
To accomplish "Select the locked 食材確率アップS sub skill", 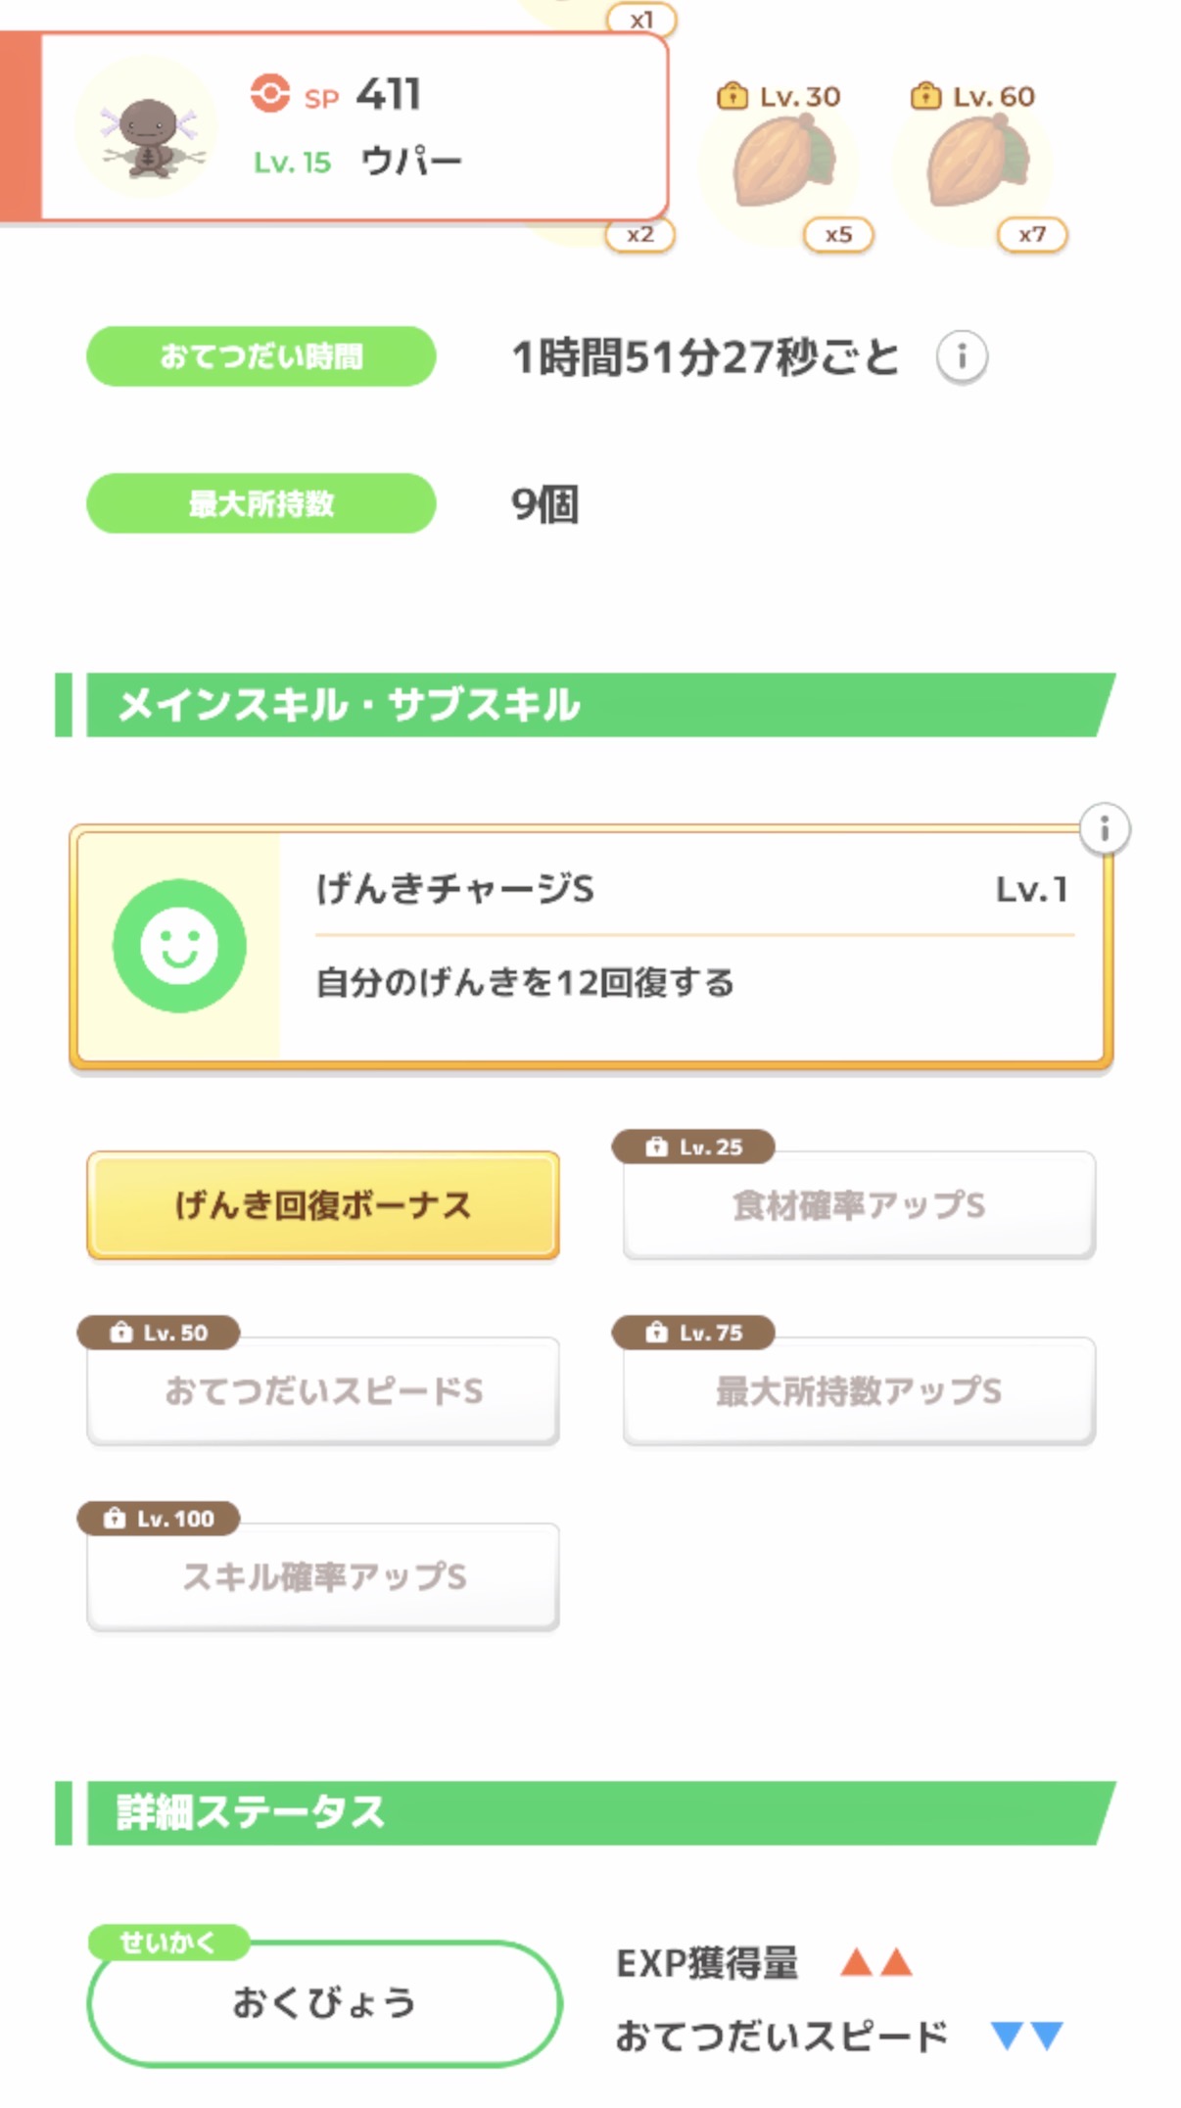I will pos(859,1205).
